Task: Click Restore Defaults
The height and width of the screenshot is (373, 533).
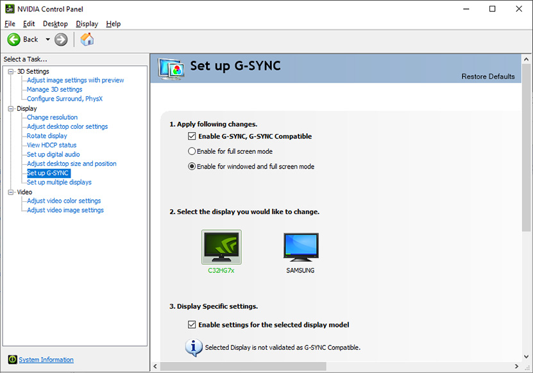Action: point(488,76)
